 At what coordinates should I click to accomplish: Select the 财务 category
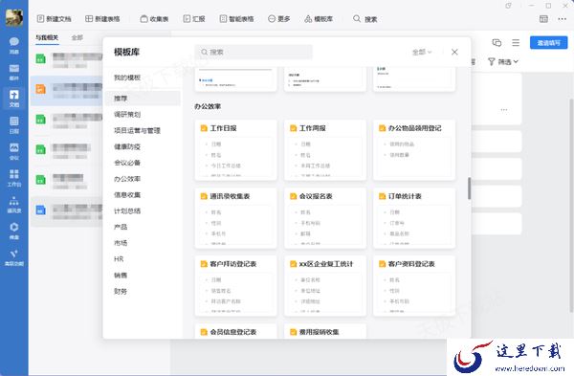pos(121,292)
